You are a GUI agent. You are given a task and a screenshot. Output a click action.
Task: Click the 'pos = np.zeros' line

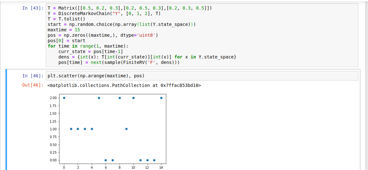tap(103, 35)
